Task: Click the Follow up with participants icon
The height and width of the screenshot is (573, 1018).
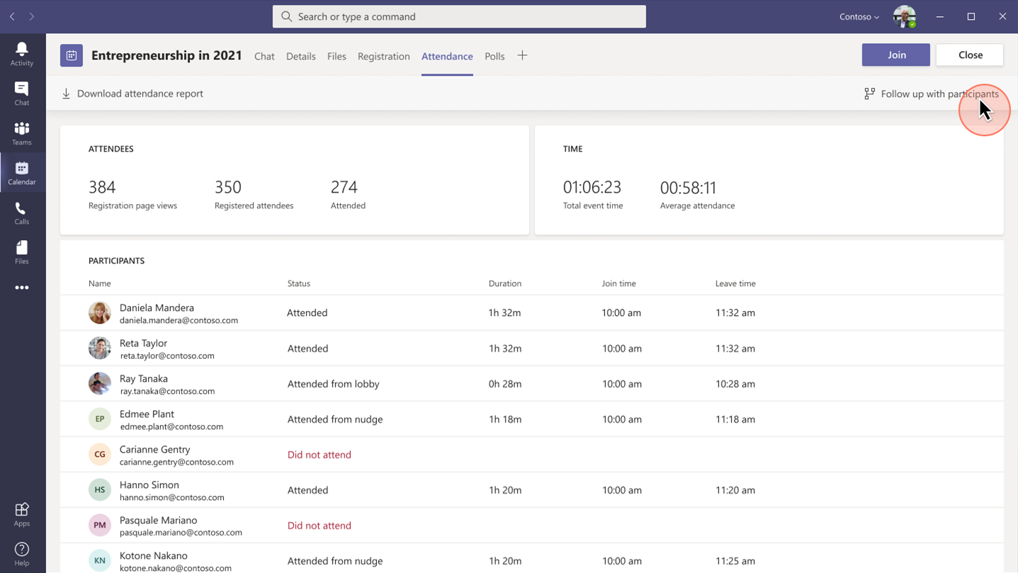Action: coord(869,93)
